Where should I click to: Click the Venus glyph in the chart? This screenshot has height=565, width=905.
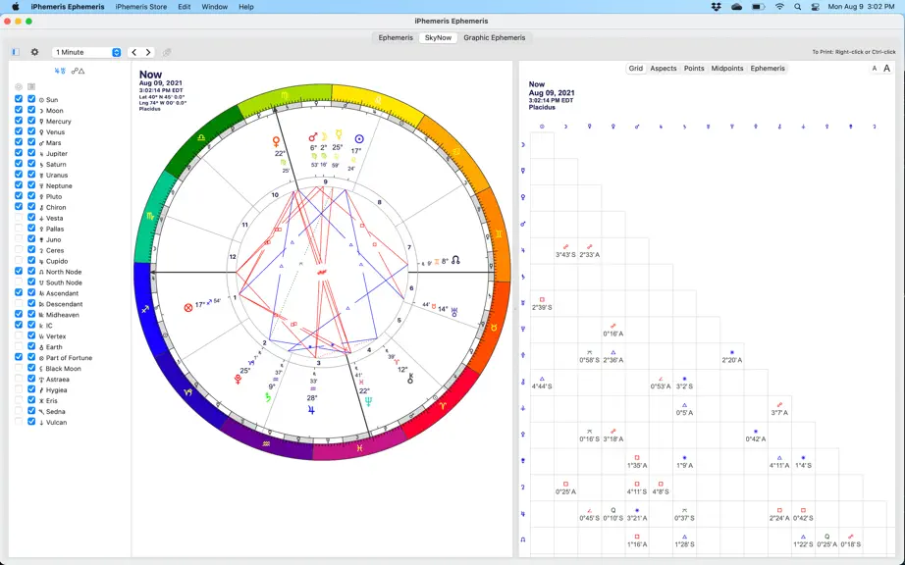[277, 141]
